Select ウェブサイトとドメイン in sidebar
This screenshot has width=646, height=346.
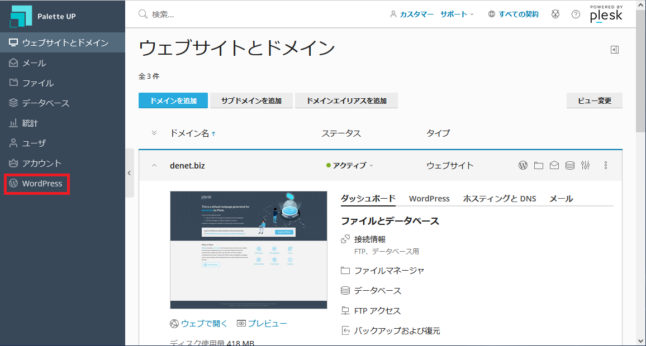(62, 43)
